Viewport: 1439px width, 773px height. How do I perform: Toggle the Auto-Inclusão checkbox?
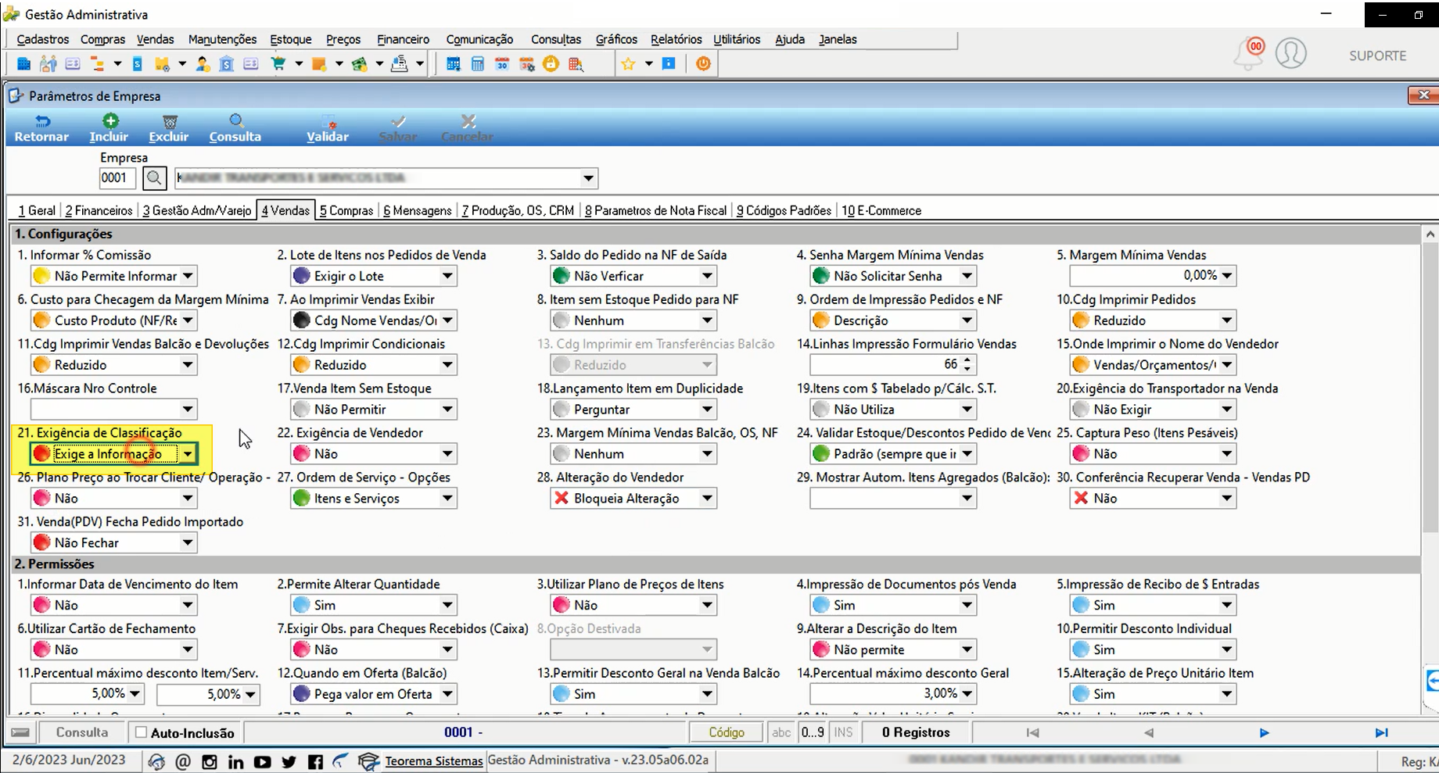pyautogui.click(x=141, y=732)
